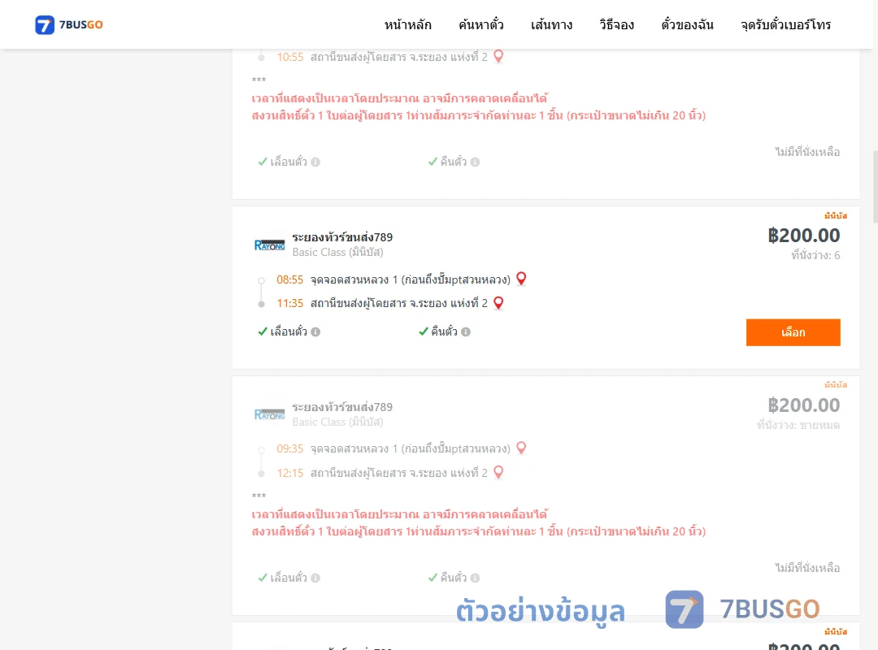The image size is (878, 650).
Task: Click the orange เลือก button for 08:55 trip
Action: [793, 332]
